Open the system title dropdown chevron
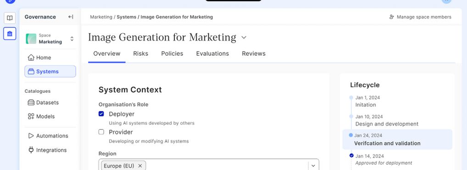This screenshot has width=467, height=170. [x=244, y=37]
